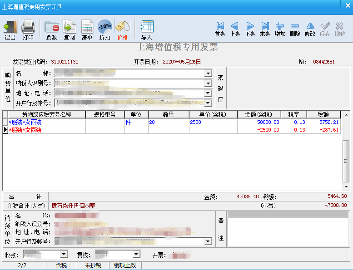This screenshot has height=270, width=353.
Task: Click the row indicator arrow of second row
Action: point(5,130)
